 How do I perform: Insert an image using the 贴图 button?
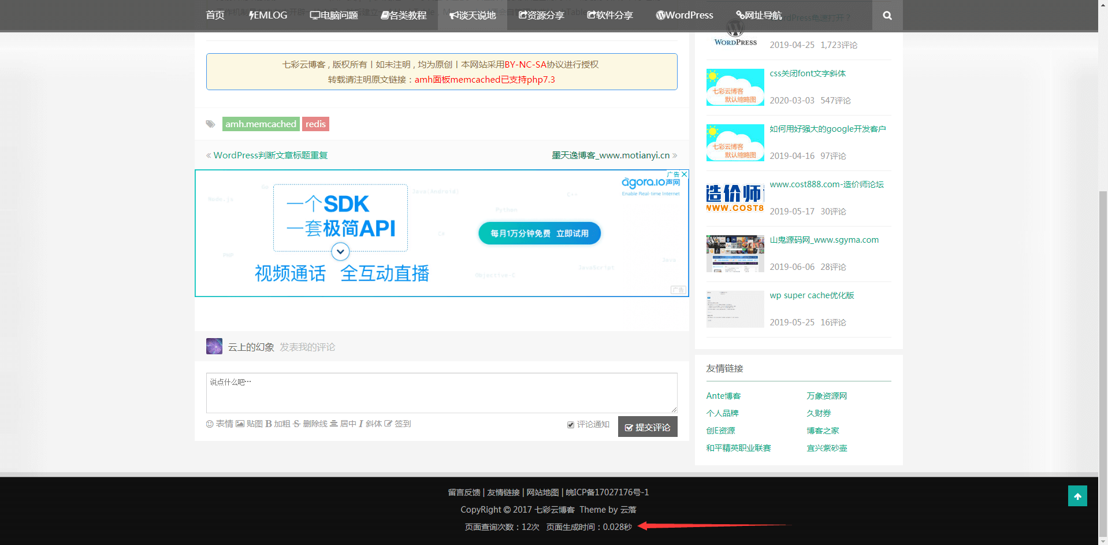(249, 424)
